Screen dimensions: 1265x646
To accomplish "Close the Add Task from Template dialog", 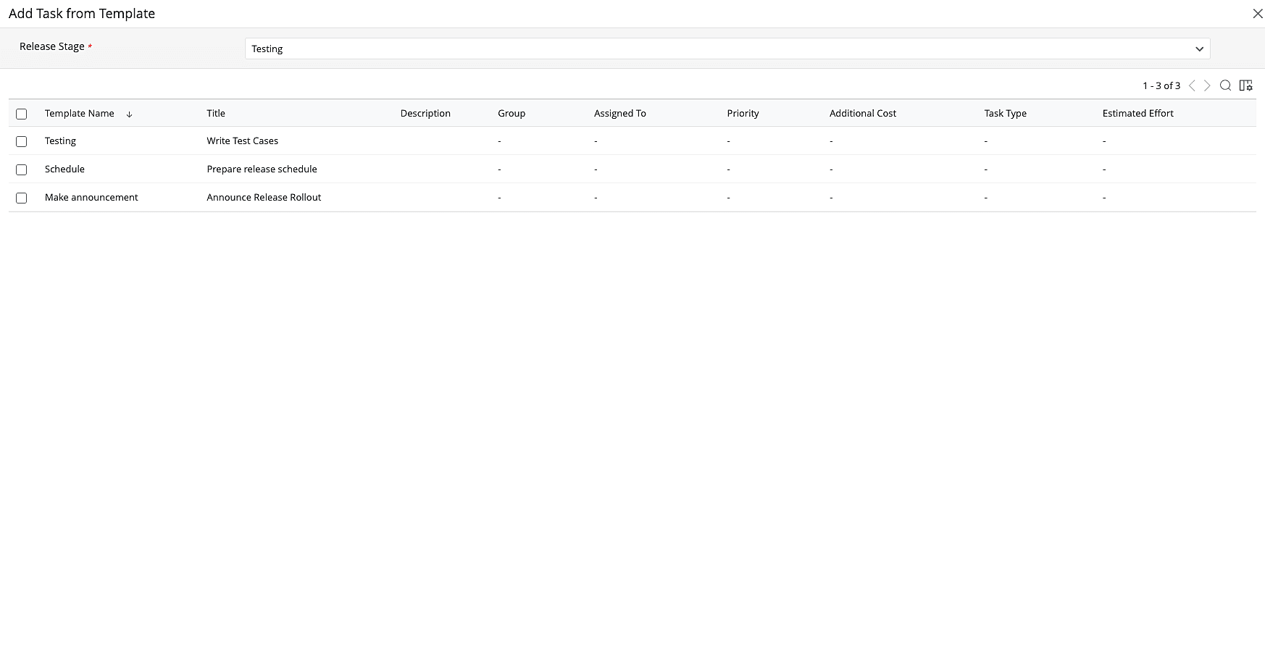I will 1257,14.
